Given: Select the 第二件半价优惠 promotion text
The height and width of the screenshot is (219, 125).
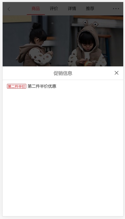Looking at the screenshot, I should (42, 86).
